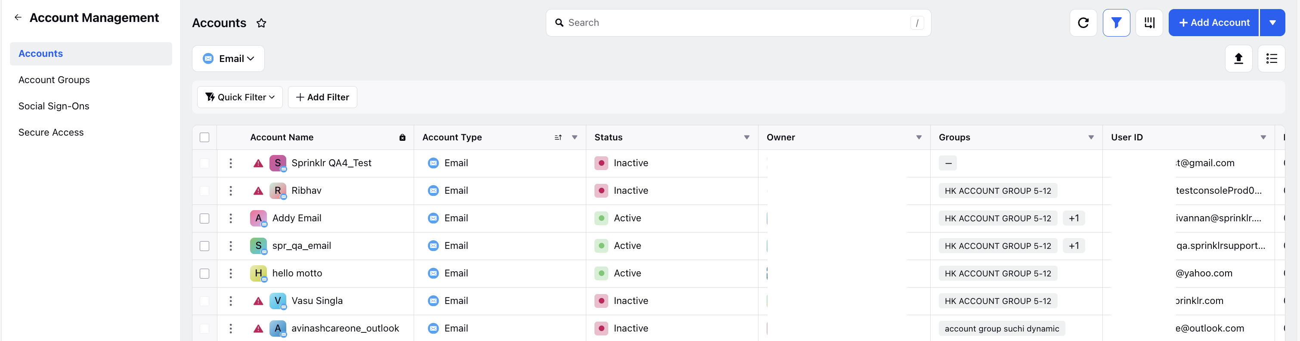Go back using the left arrow
The width and height of the screenshot is (1300, 341).
[18, 18]
